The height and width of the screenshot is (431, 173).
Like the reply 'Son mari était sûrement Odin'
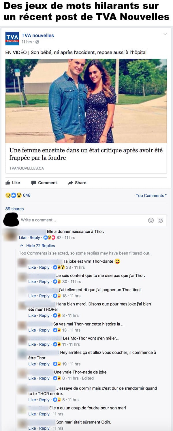tap(32, 428)
